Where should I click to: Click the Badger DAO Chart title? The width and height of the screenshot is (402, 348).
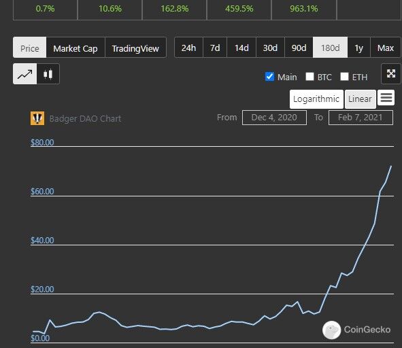85,119
